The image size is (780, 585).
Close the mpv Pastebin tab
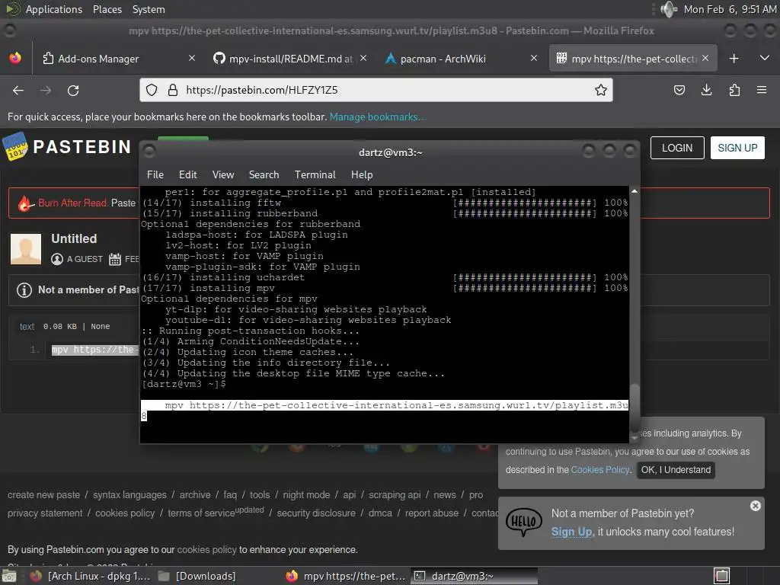point(705,58)
